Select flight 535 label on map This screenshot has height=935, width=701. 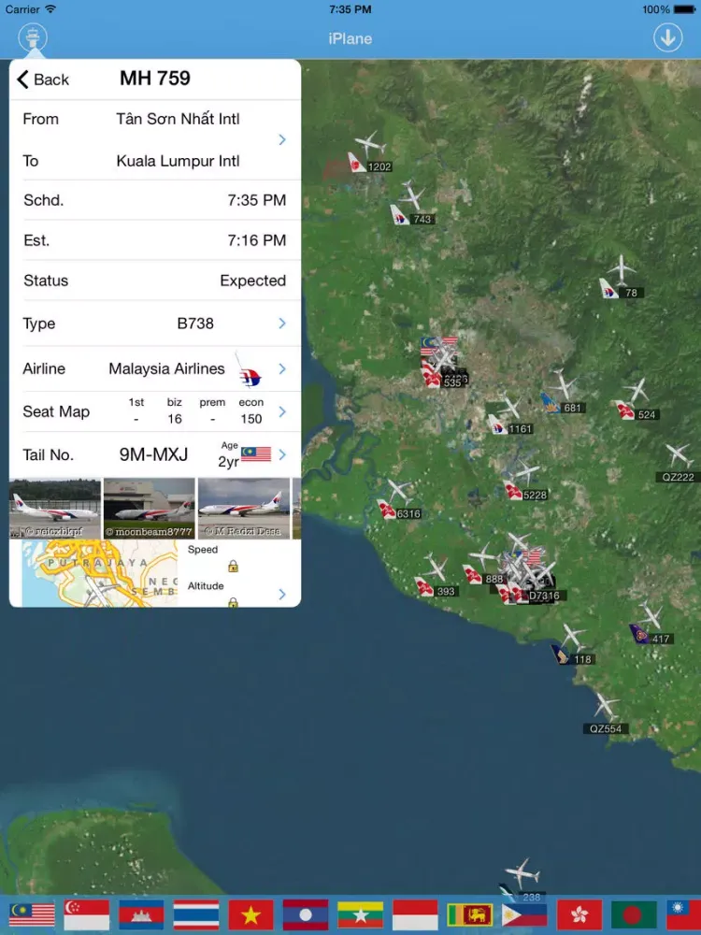452,382
